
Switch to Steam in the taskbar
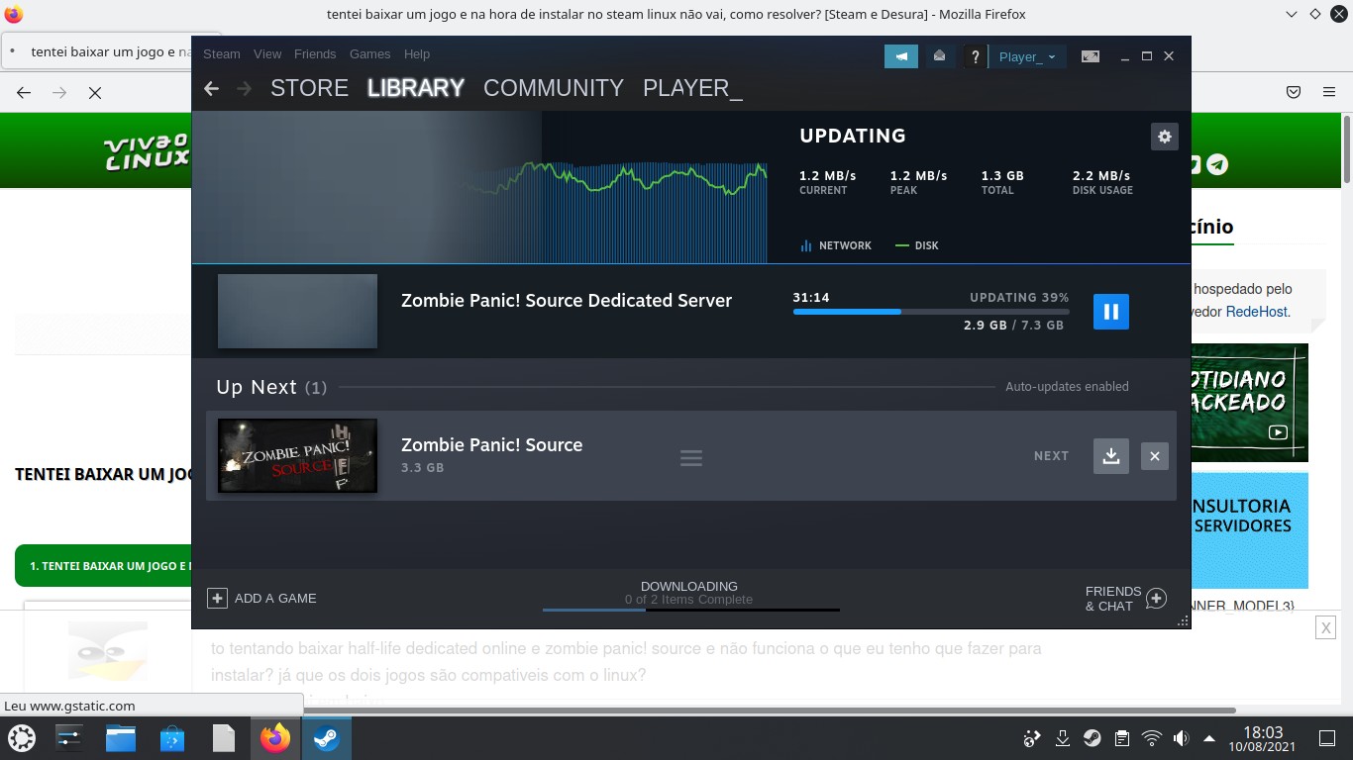(327, 738)
